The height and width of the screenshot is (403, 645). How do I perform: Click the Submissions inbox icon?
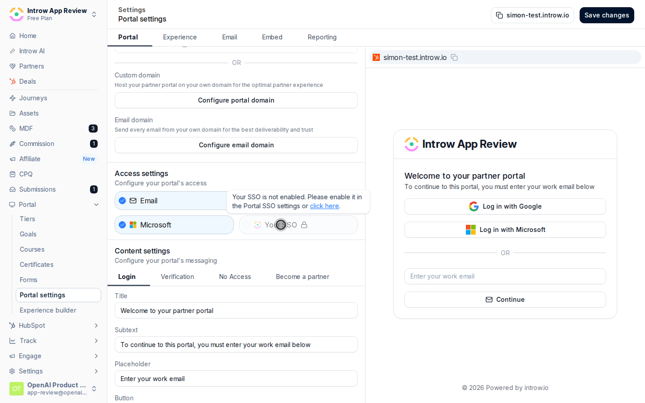(x=13, y=189)
